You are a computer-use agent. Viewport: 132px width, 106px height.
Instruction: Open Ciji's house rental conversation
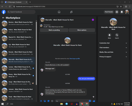pos(18,46)
